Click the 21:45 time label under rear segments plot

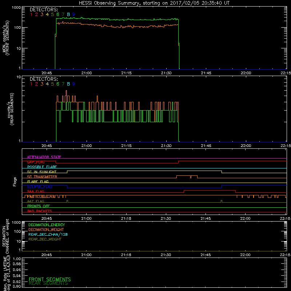pos(206,146)
